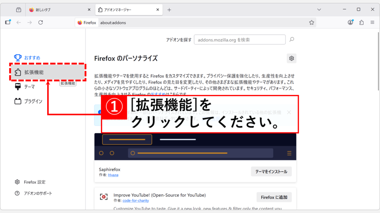Screen dimensions: 380x213
Task: Click the Improve YouTube! add-on icon
Action: [104, 197]
